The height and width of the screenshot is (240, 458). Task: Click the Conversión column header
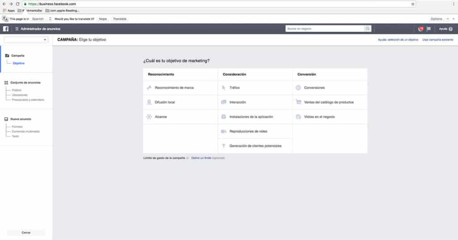click(x=307, y=75)
